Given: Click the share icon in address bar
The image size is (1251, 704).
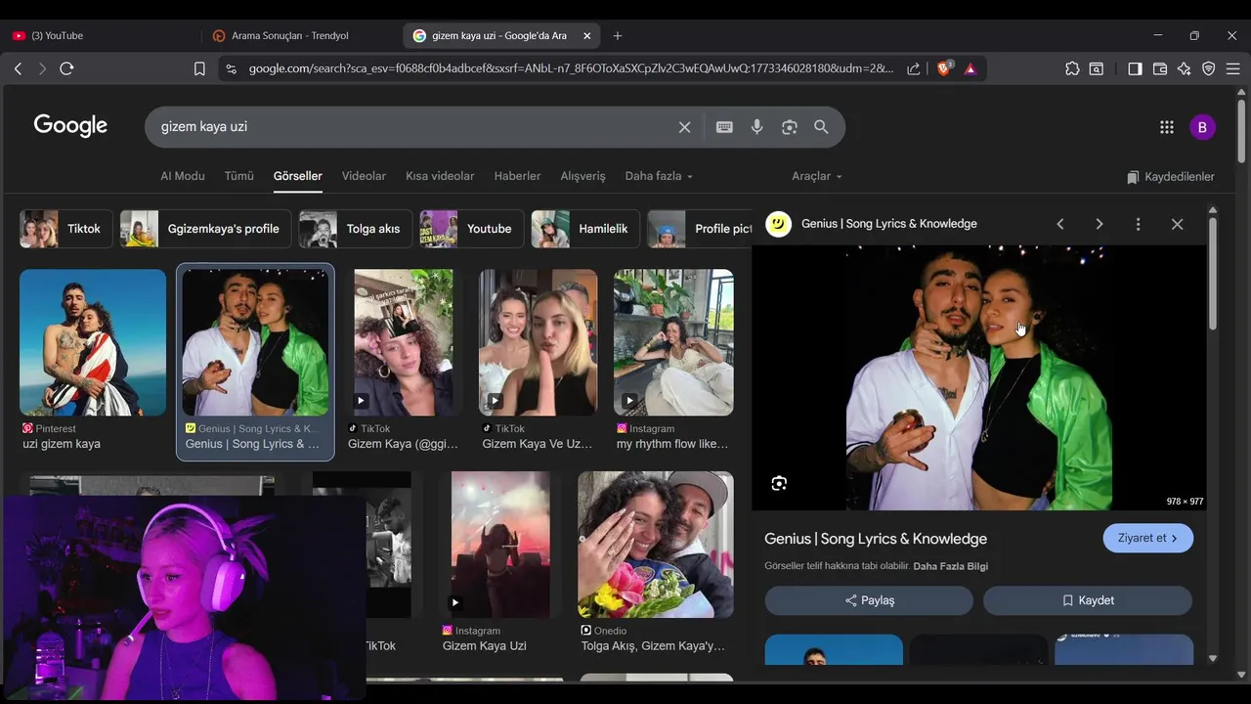Looking at the screenshot, I should pos(913,68).
